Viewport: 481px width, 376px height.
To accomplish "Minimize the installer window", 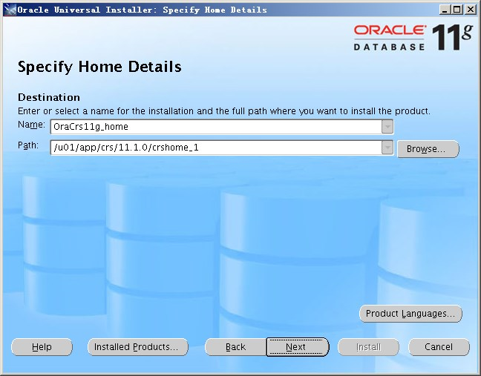I will pos(445,10).
